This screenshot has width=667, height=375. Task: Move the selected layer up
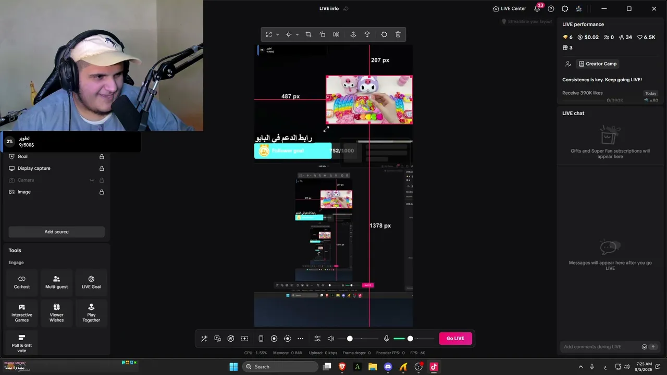pyautogui.click(x=353, y=34)
